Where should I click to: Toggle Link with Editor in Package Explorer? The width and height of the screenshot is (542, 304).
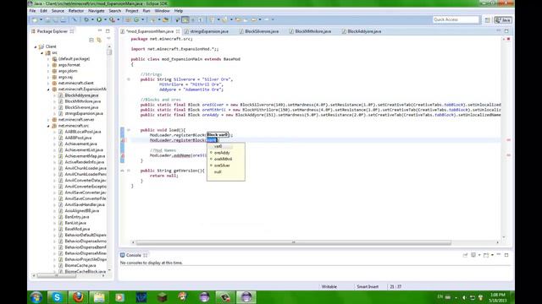99,41
